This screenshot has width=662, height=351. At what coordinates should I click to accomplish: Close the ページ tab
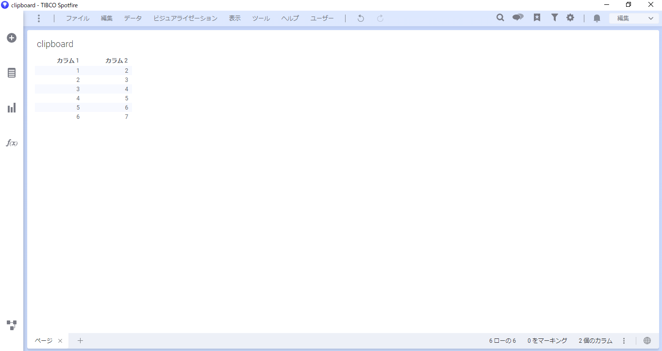pyautogui.click(x=60, y=341)
